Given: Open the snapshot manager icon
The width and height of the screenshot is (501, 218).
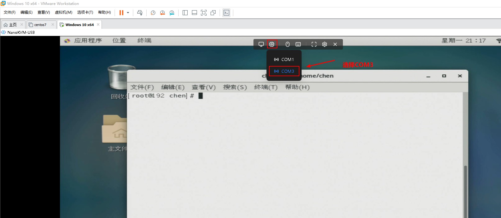Looking at the screenshot, I should click(172, 13).
